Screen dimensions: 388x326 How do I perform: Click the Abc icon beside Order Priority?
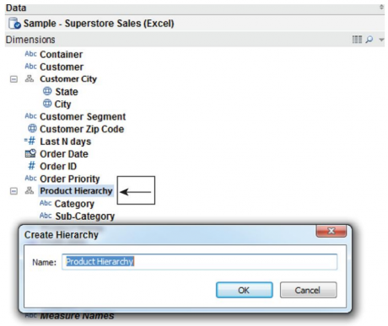[x=30, y=179]
